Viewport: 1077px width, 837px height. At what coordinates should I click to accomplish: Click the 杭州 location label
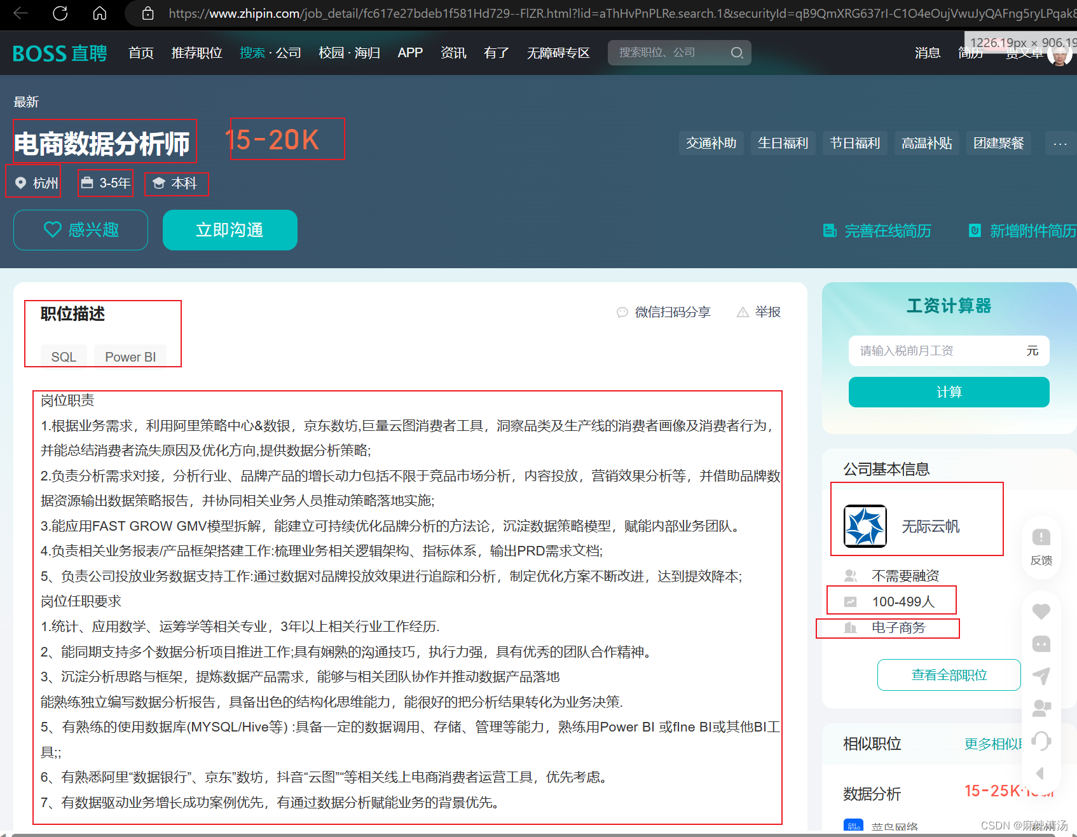point(45,183)
